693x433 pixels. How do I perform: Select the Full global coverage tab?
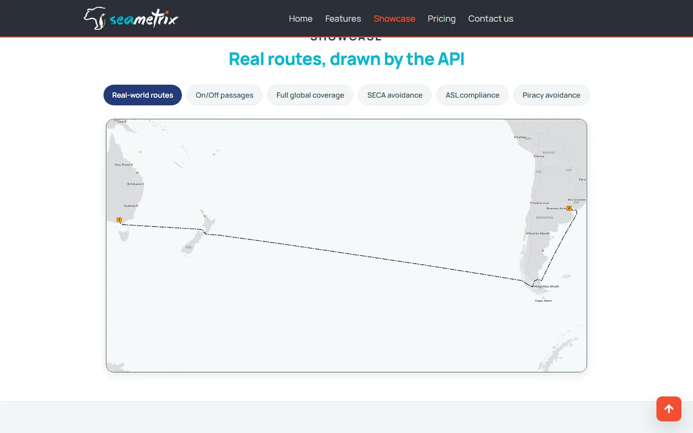(x=310, y=95)
